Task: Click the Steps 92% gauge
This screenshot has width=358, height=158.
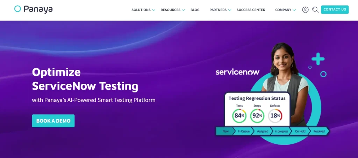Action: (x=257, y=116)
